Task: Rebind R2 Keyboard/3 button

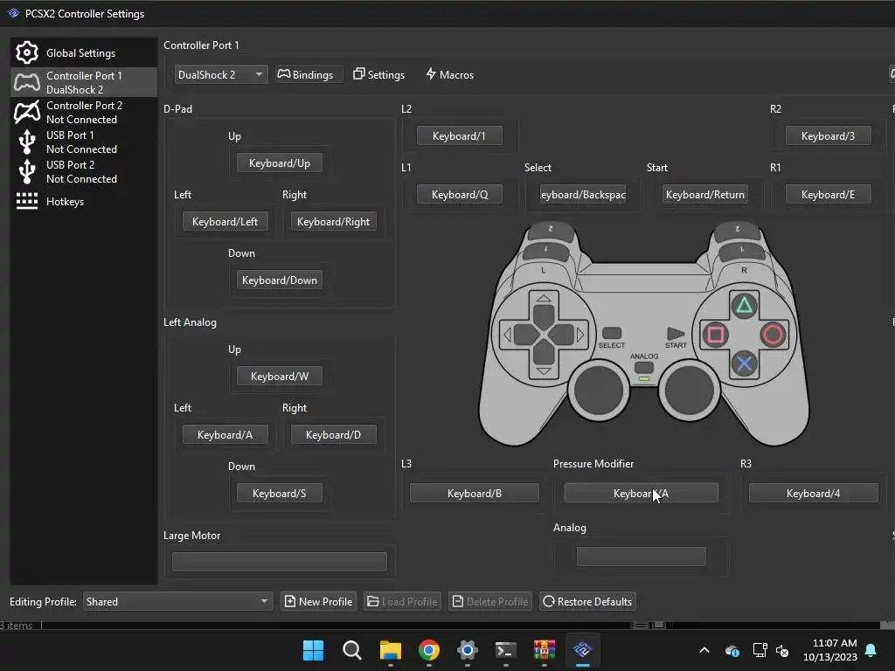Action: point(829,135)
